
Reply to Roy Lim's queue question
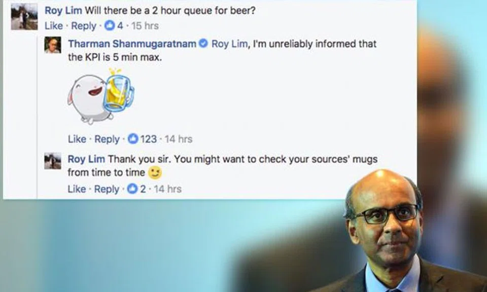[x=84, y=26]
